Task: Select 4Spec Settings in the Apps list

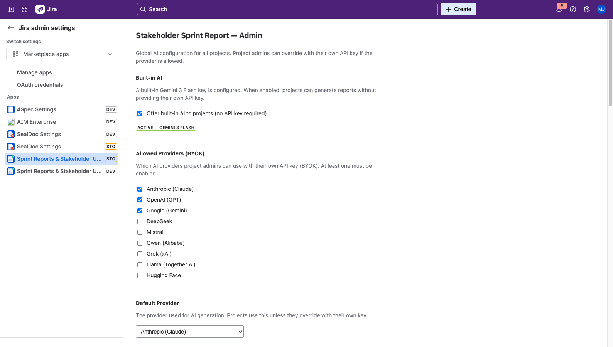Action: point(61,109)
